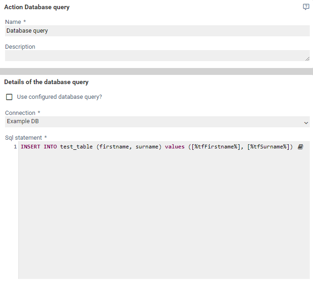This screenshot has height=284, width=313.
Task: Click the "Details of the database query" heading
Action: (46, 82)
